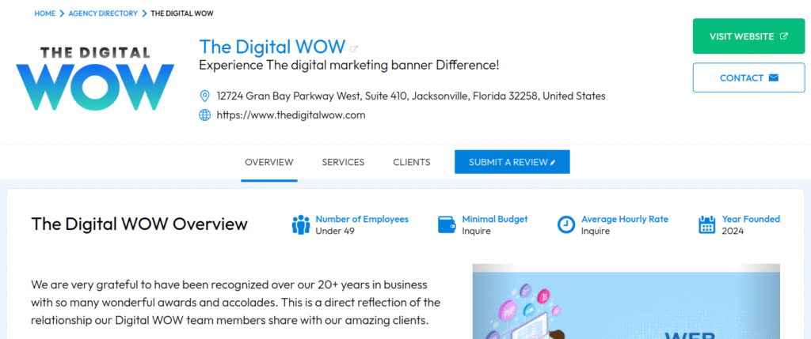Screen dimensions: 811x339
Task: Switch to the Services tab
Action: click(x=343, y=162)
